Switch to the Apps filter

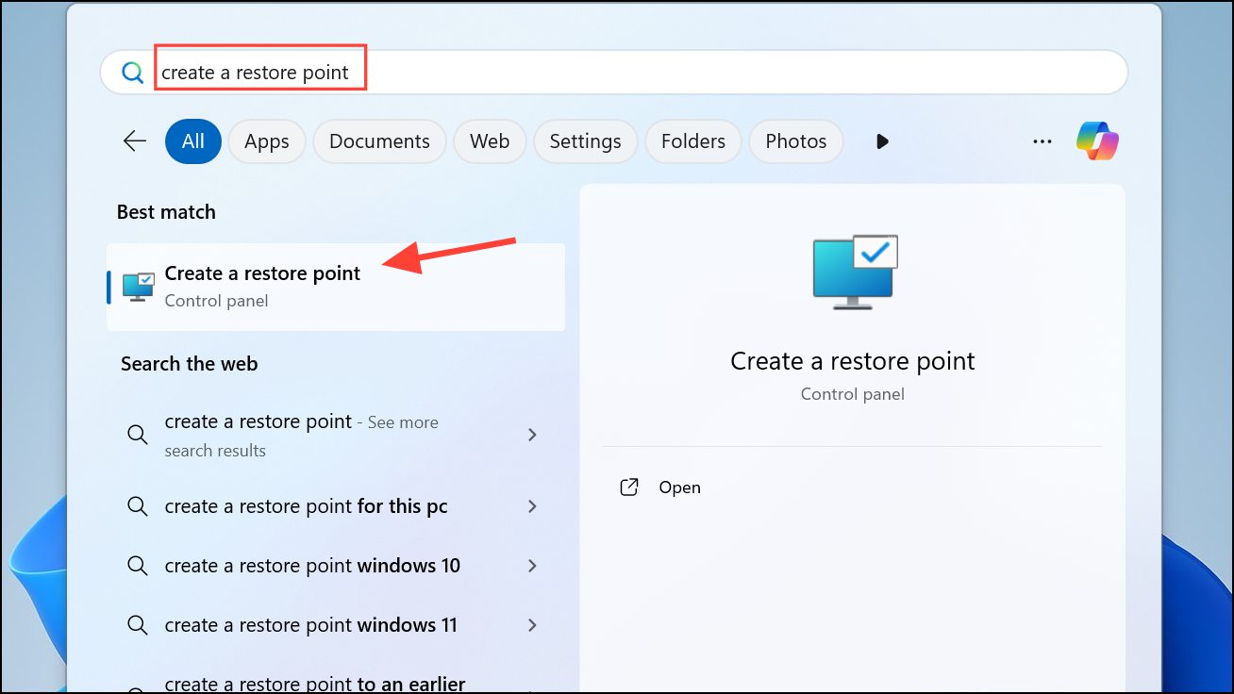tap(267, 141)
